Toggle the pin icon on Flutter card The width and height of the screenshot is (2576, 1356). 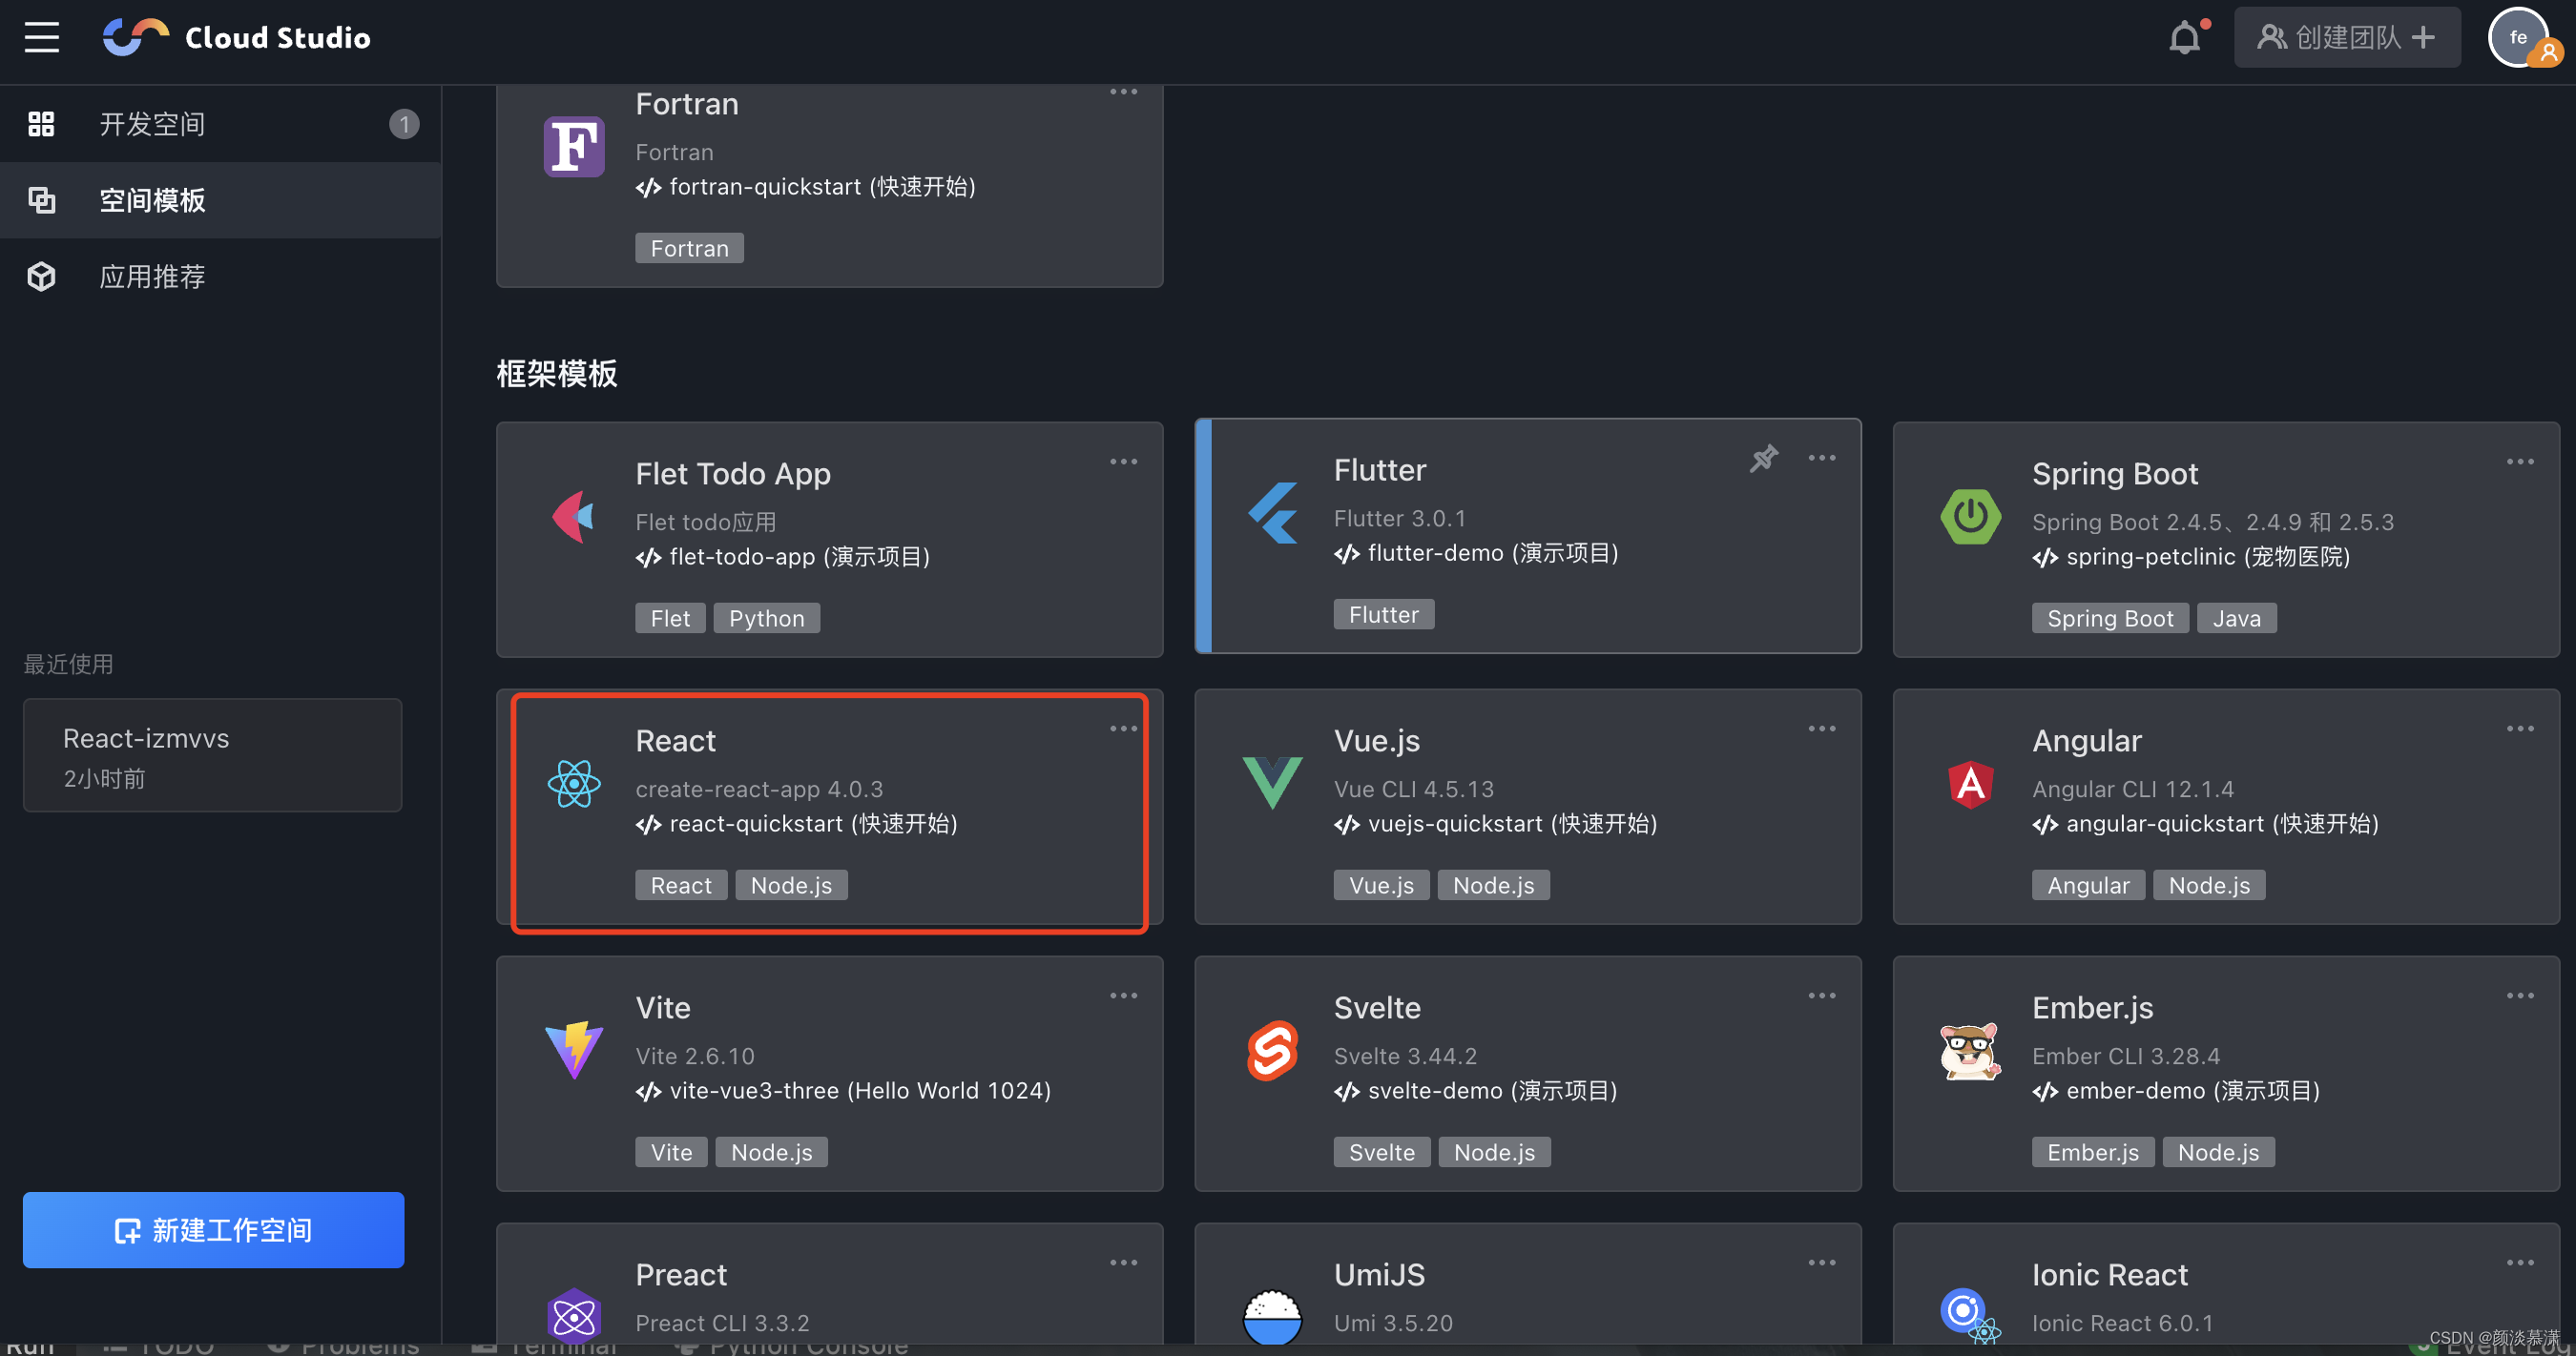tap(1763, 459)
